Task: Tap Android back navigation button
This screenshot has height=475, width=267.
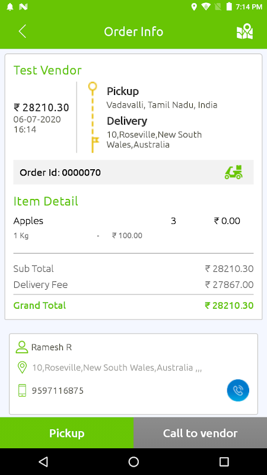Action: pyautogui.click(x=43, y=462)
